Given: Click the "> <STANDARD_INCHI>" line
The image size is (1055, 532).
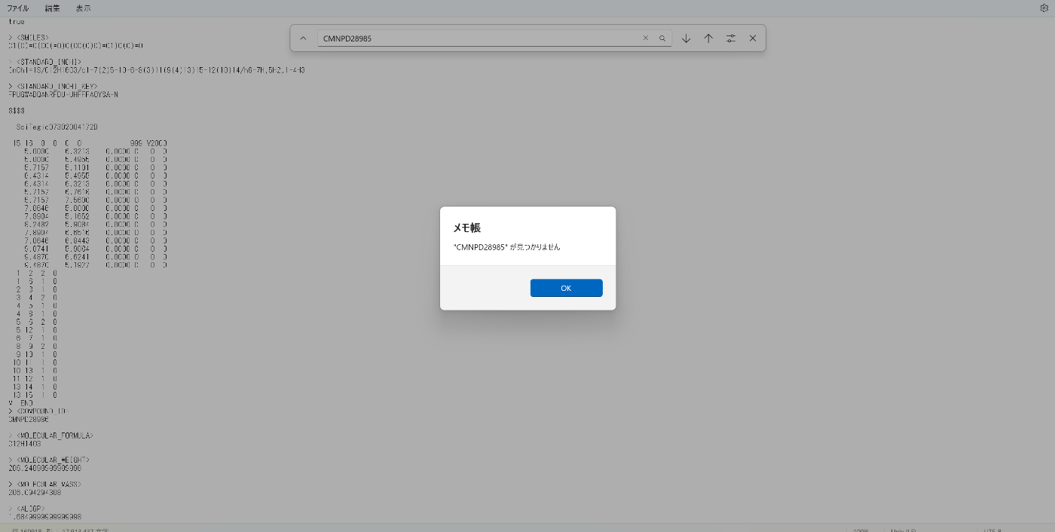Looking at the screenshot, I should tap(45, 62).
